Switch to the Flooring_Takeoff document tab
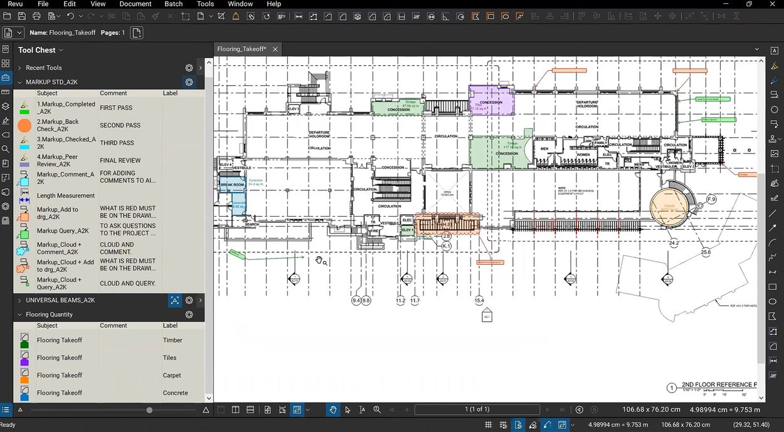Image resolution: width=784 pixels, height=432 pixels. 241,49
